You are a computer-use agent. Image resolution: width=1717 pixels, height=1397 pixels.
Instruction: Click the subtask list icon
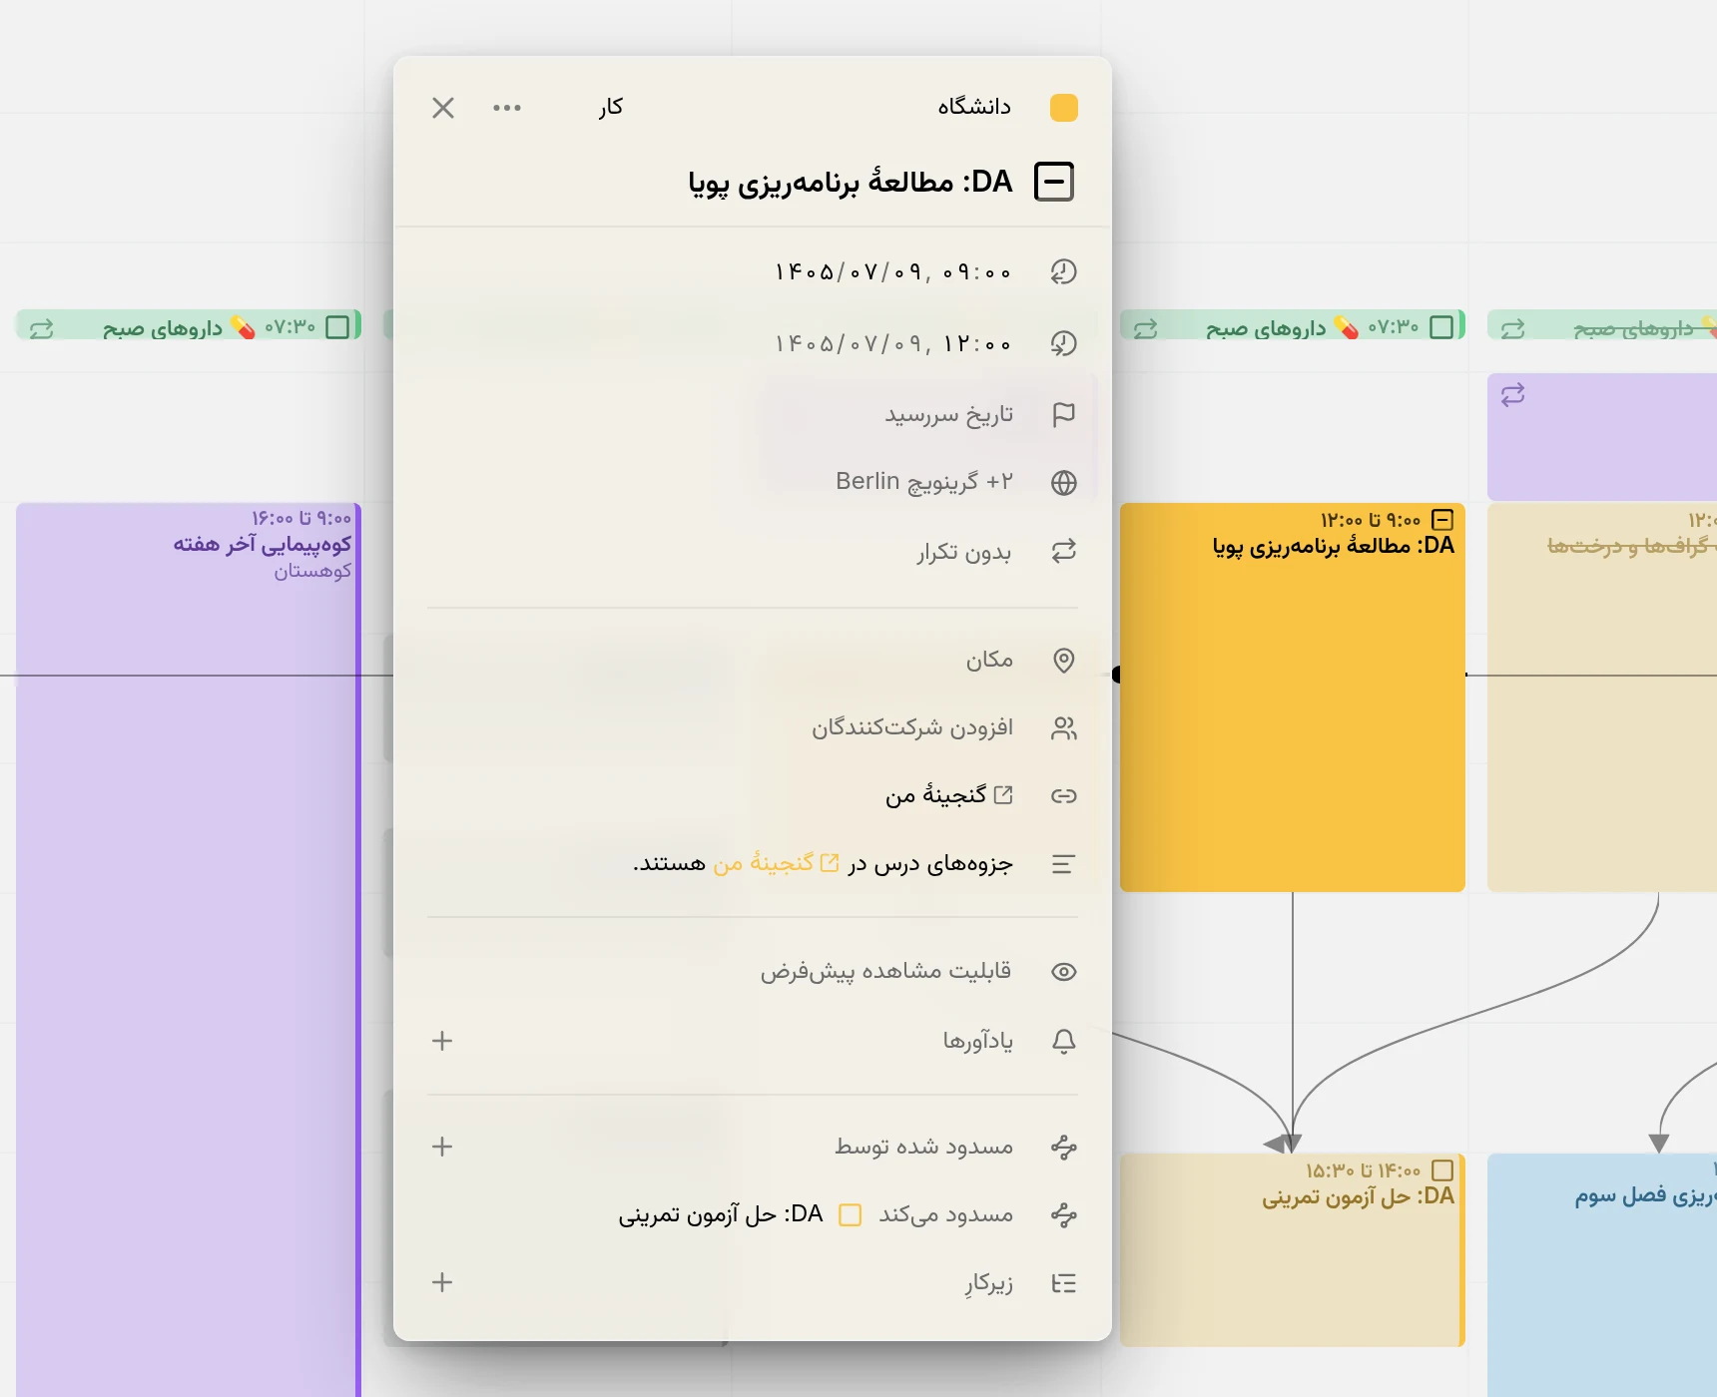(1064, 1283)
